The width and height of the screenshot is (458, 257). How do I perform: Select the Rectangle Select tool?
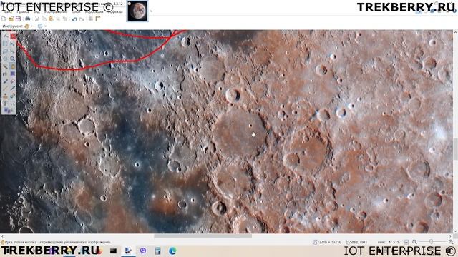pos(6,44)
